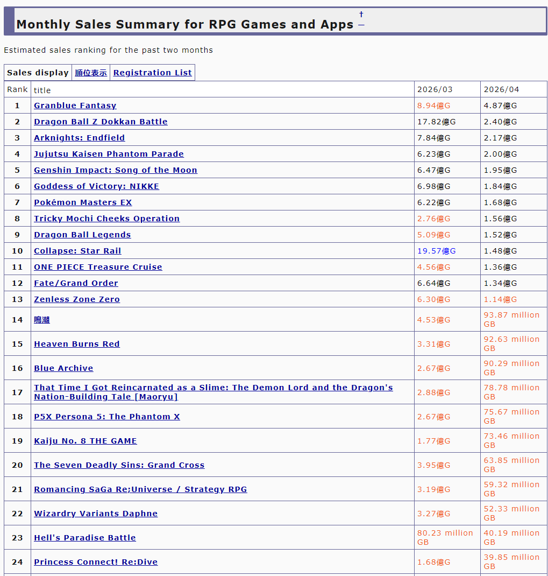Select the 17.82億G sales value
The width and height of the screenshot is (548, 576).
tap(437, 122)
